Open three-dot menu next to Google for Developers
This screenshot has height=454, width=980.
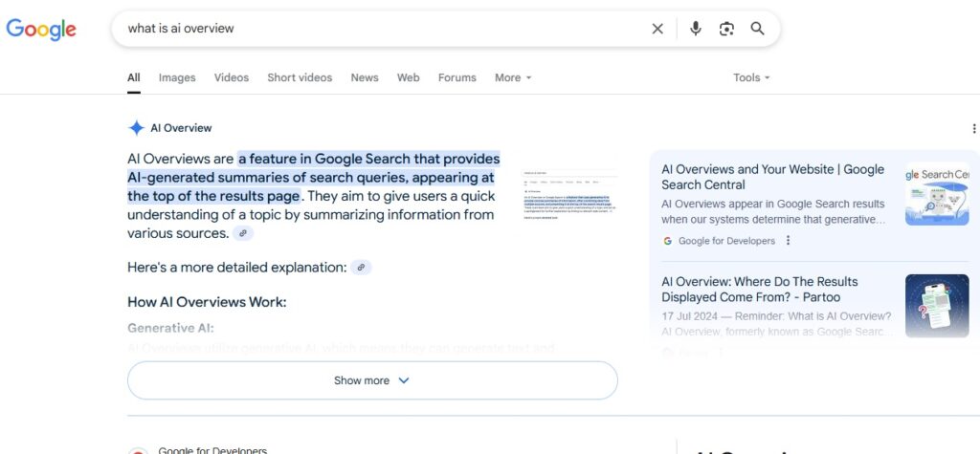point(789,241)
